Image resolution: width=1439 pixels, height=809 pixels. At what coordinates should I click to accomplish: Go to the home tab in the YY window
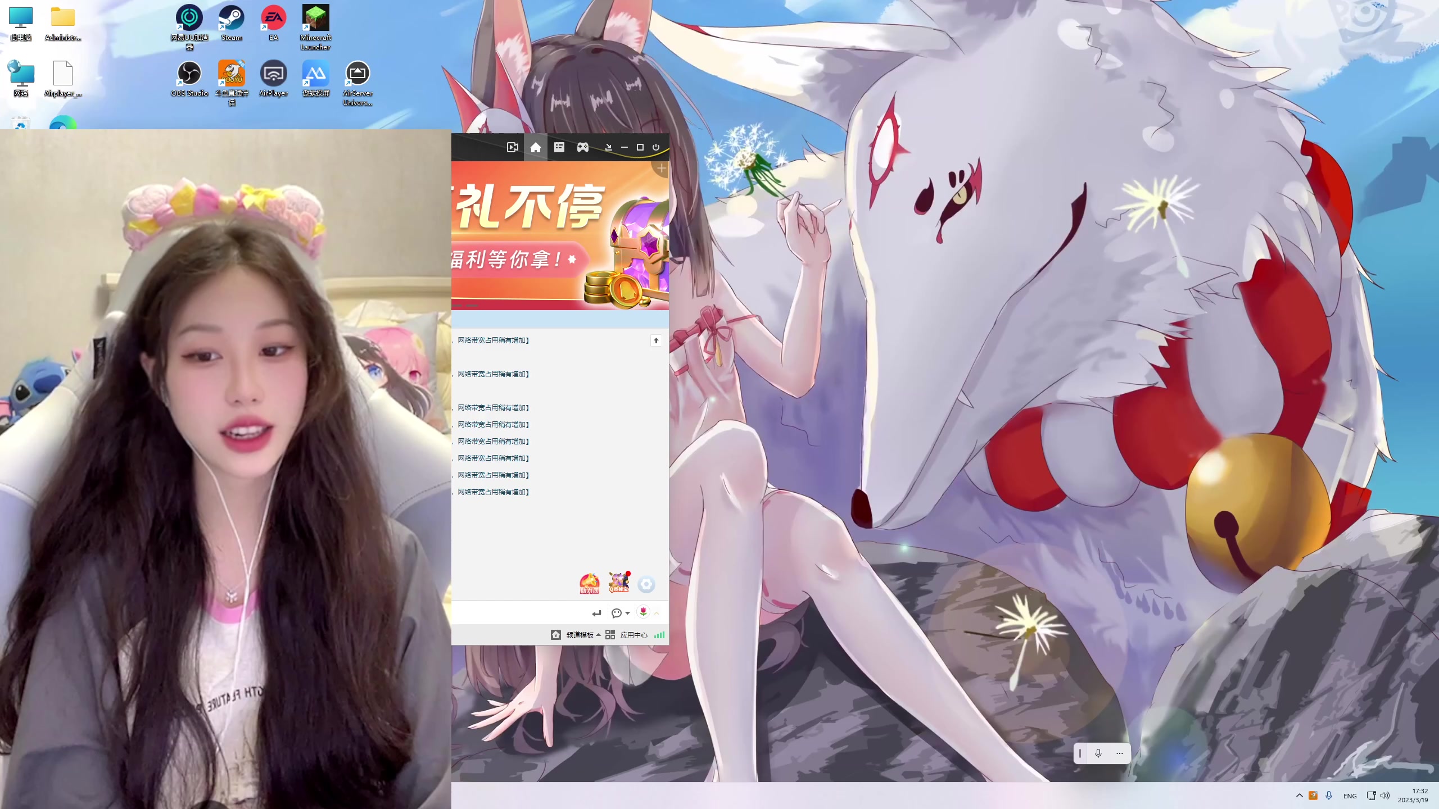[x=536, y=147]
